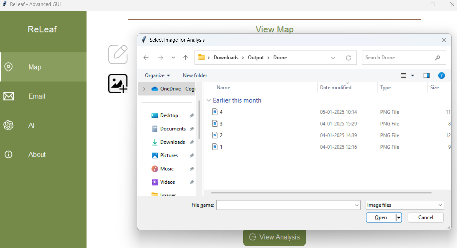
Task: Click the View Analysis button
Action: tap(274, 237)
